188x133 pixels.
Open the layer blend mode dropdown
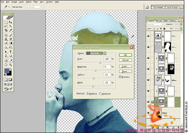155,24
